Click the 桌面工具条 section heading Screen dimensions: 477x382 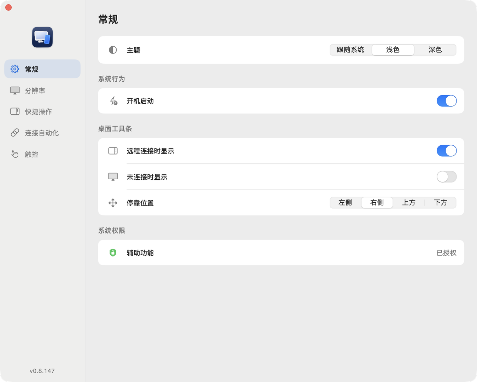point(115,129)
